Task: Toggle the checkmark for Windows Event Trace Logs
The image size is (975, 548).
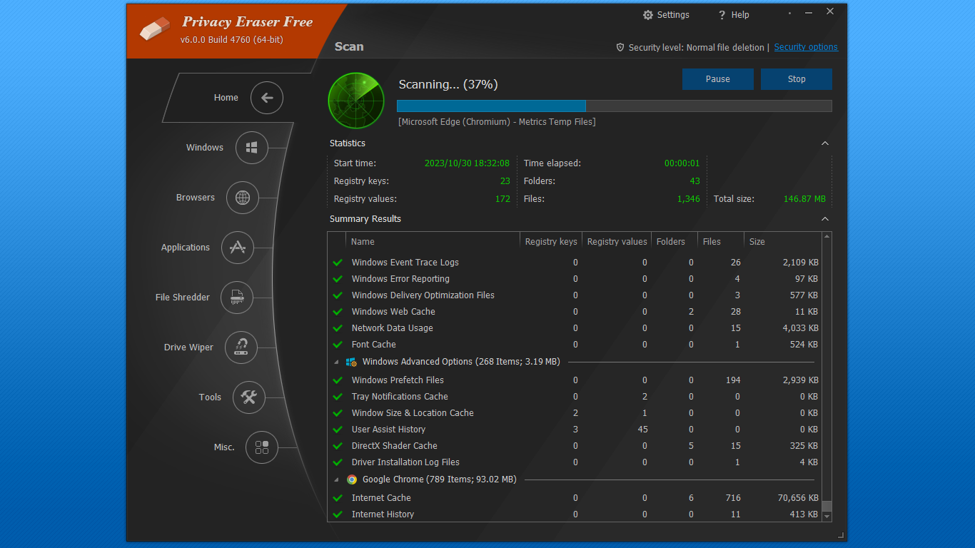Action: coord(337,262)
